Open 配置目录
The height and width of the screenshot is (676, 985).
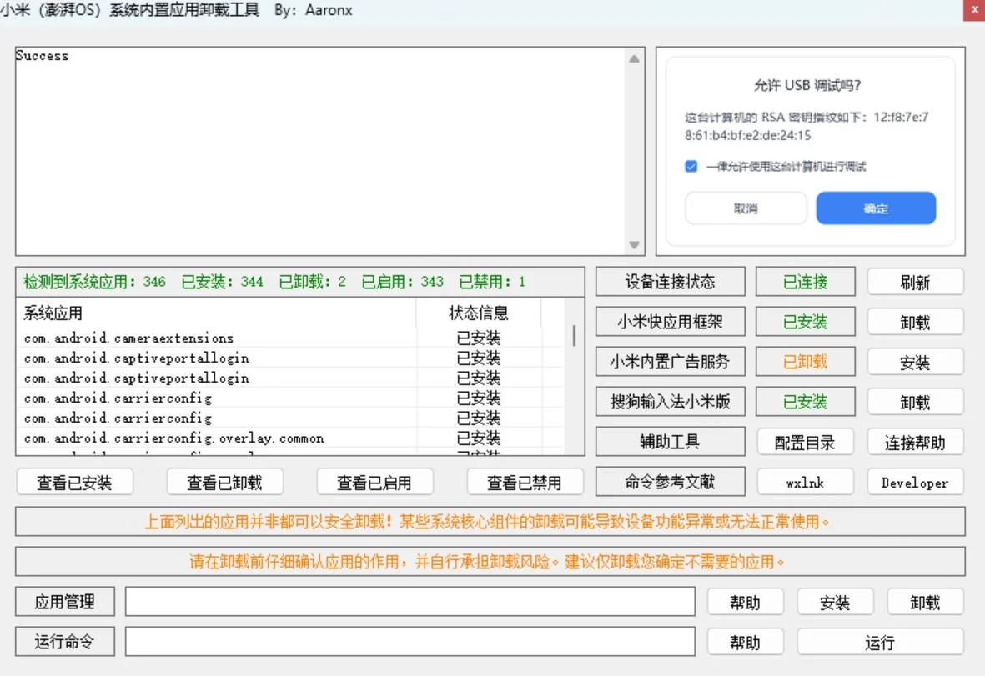[x=805, y=443]
